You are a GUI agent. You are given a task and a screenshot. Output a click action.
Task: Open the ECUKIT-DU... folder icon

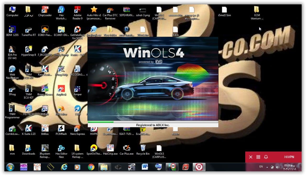click(61, 31)
